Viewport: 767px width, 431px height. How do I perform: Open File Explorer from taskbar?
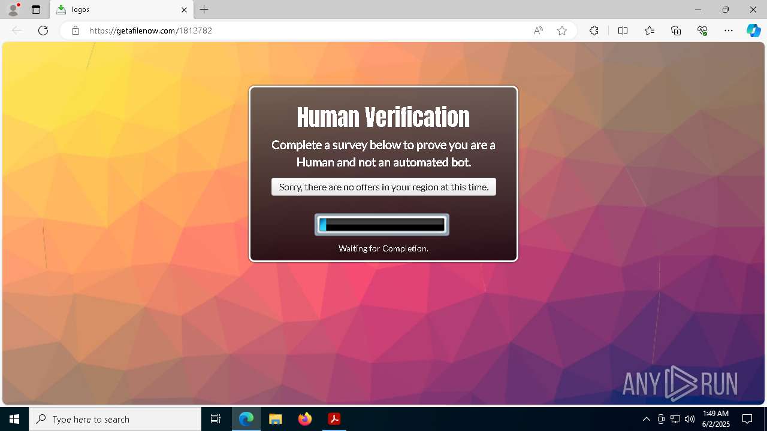point(276,419)
